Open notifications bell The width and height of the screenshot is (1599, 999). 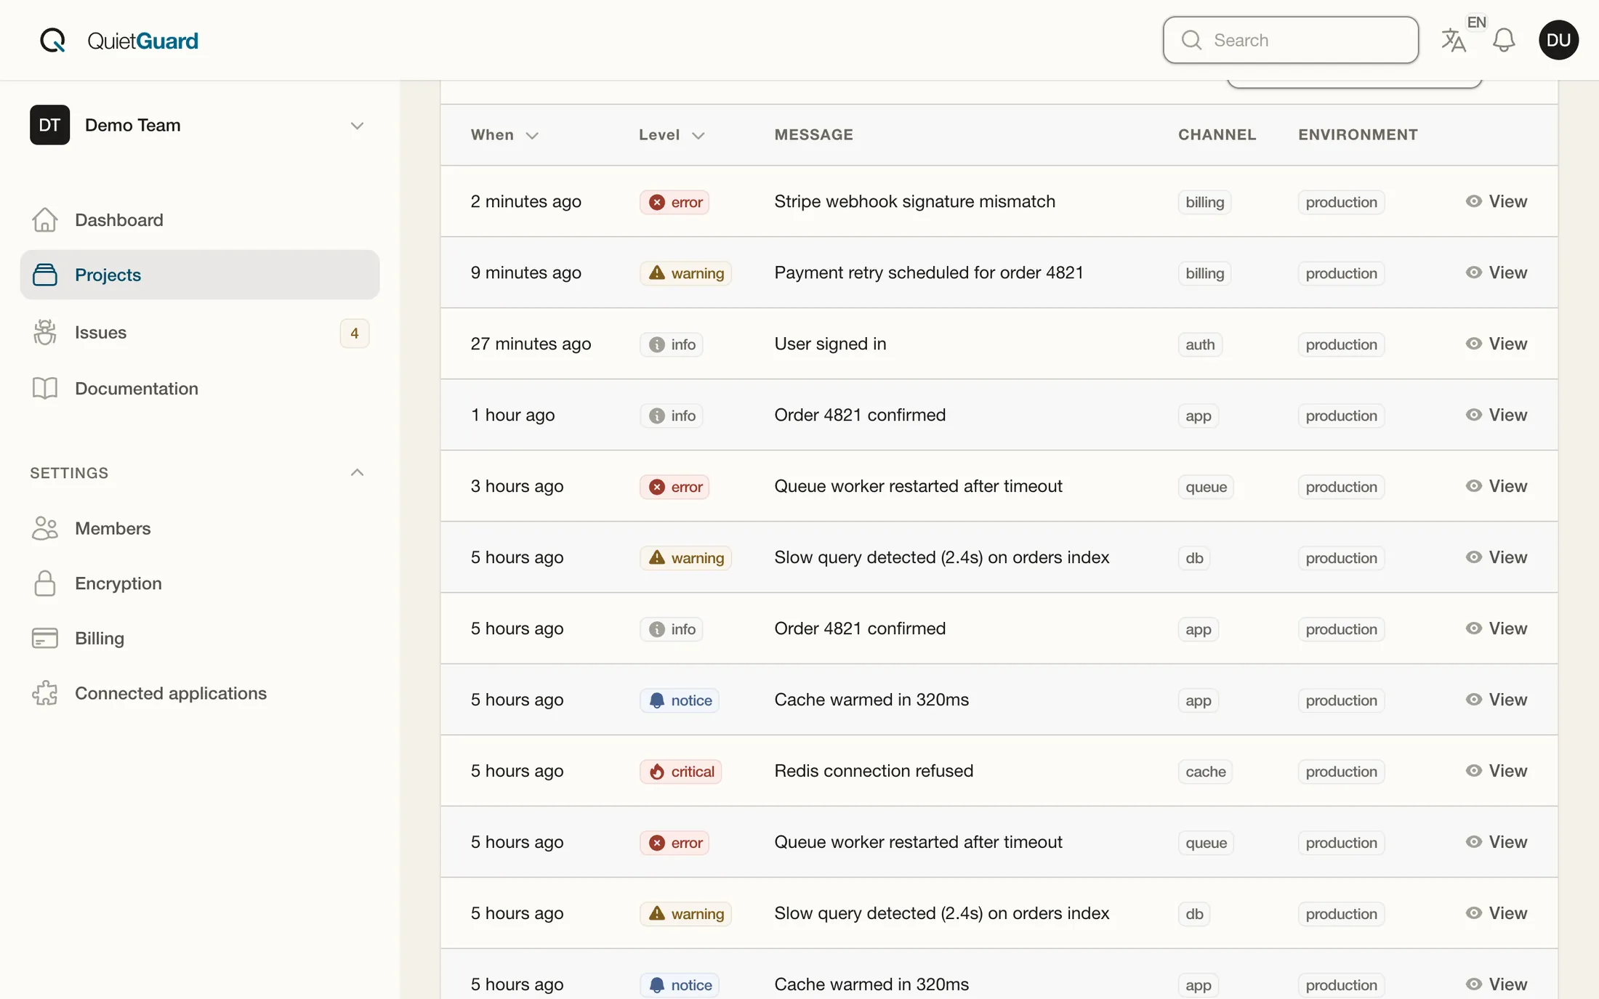point(1503,40)
